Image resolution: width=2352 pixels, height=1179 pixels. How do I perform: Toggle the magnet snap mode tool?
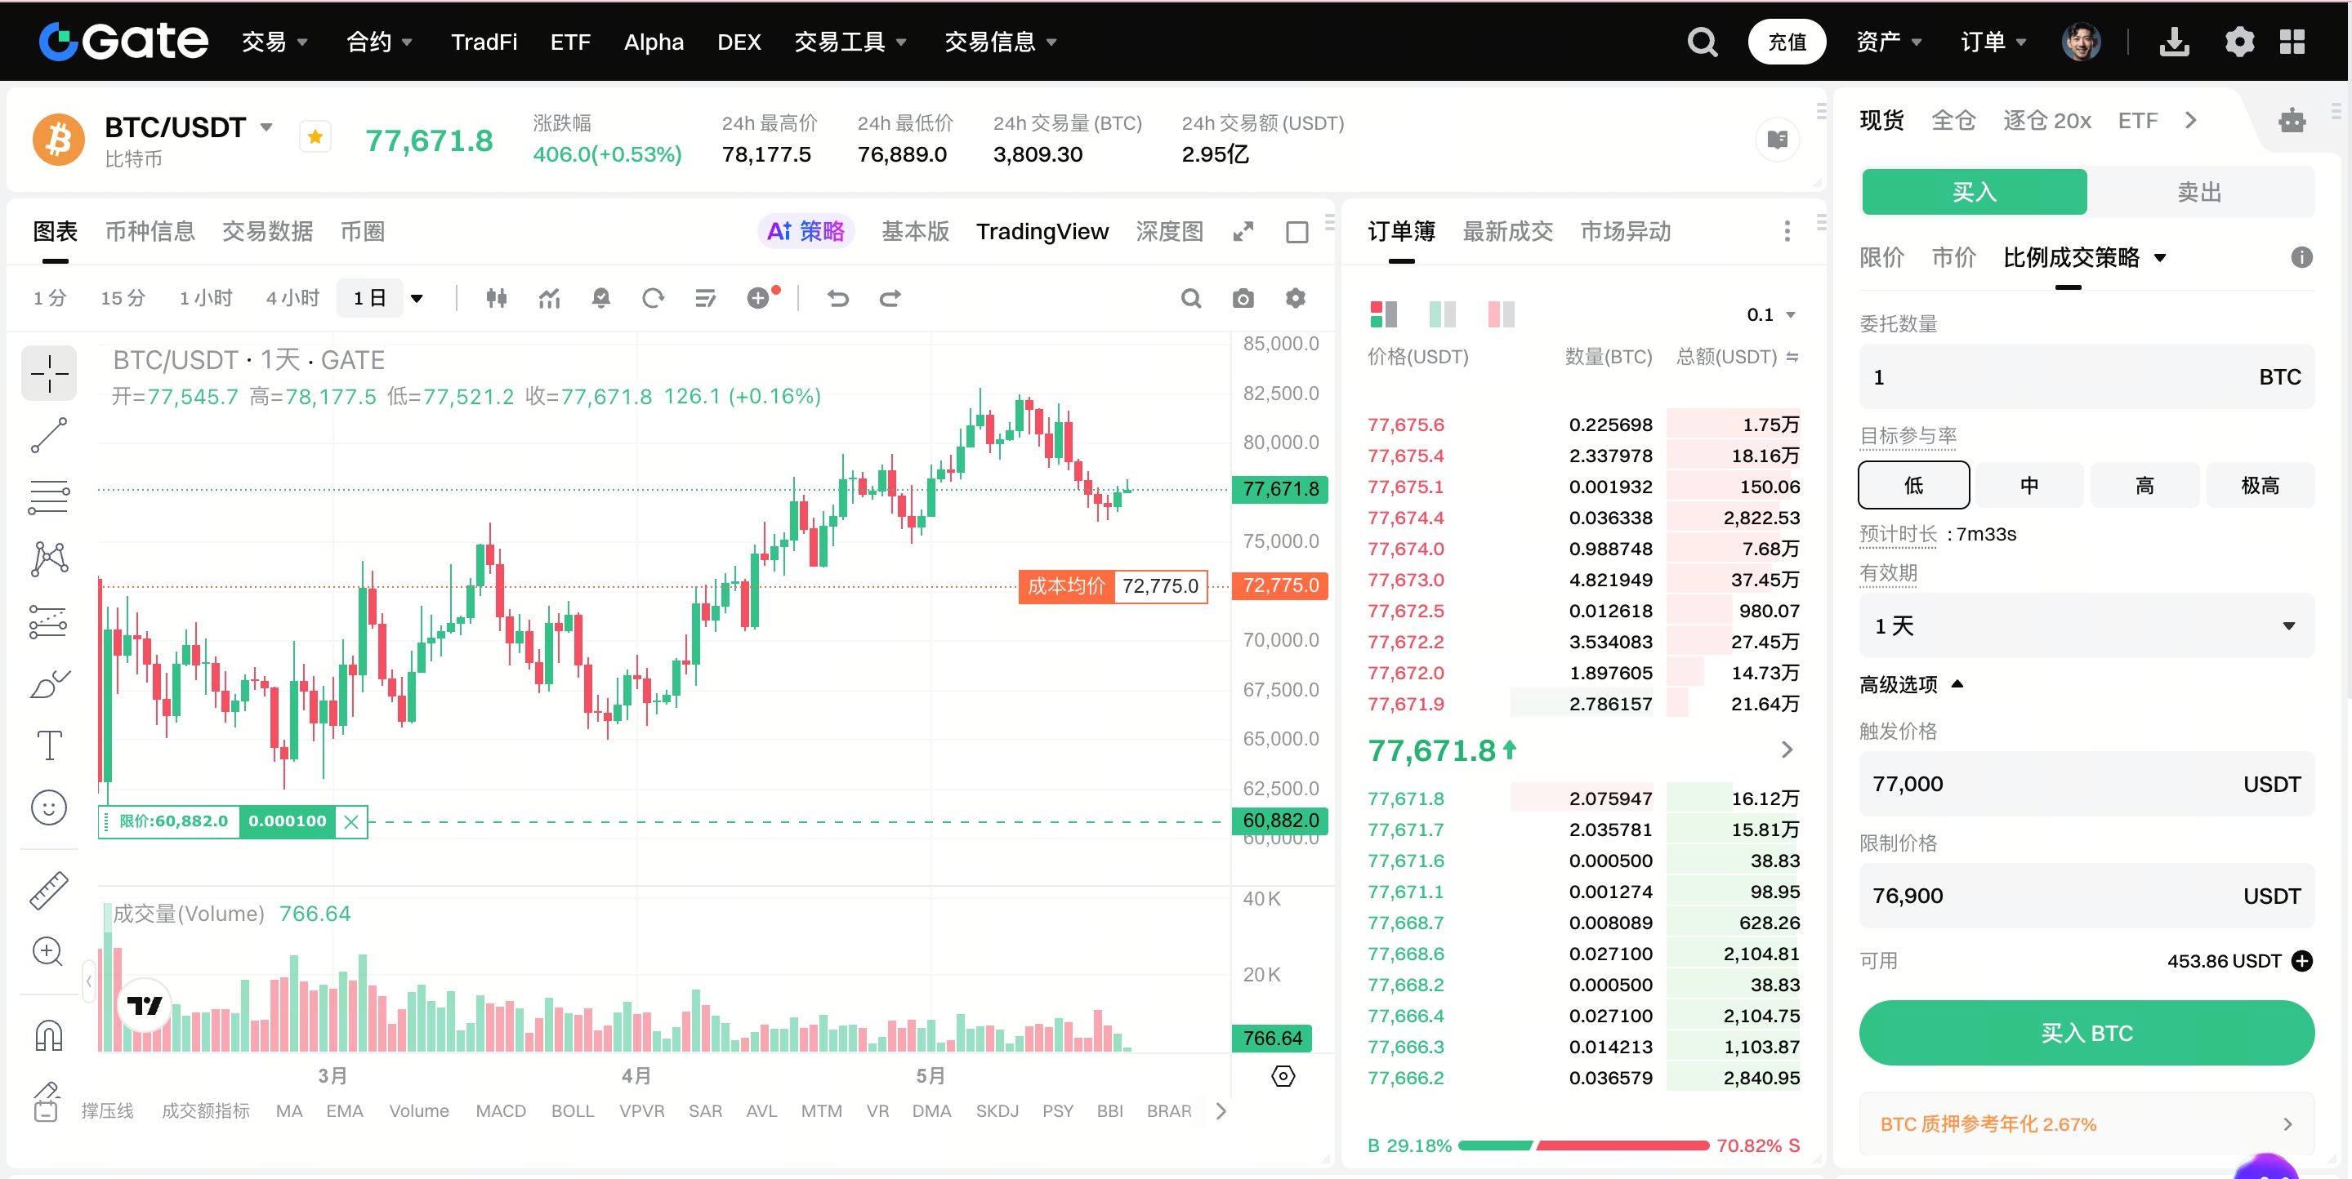(x=49, y=1036)
